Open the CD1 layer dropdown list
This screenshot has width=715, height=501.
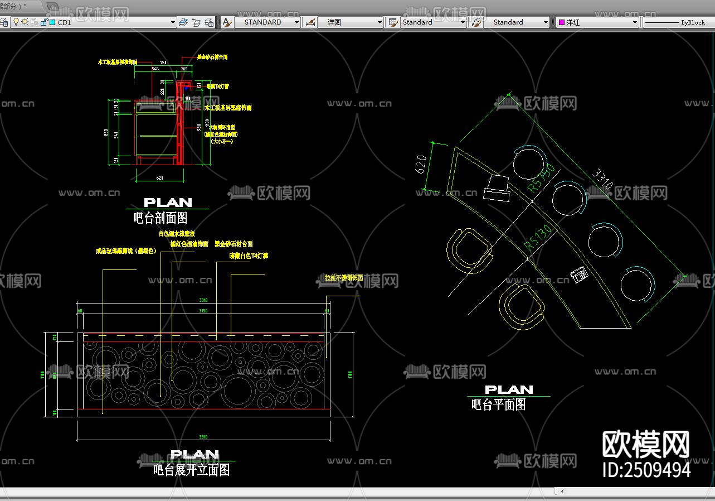point(173,22)
